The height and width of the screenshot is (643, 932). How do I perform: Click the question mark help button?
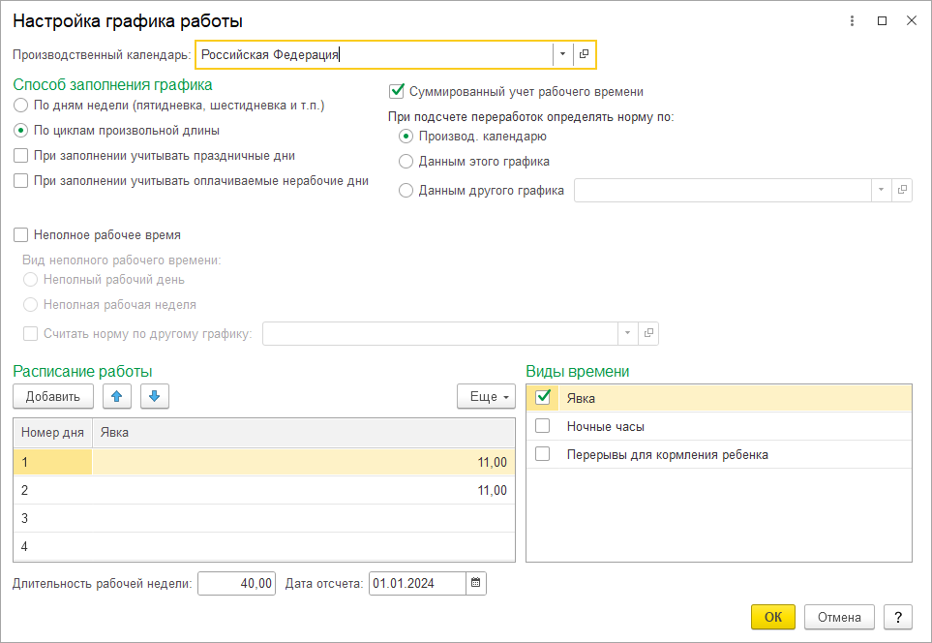[897, 618]
